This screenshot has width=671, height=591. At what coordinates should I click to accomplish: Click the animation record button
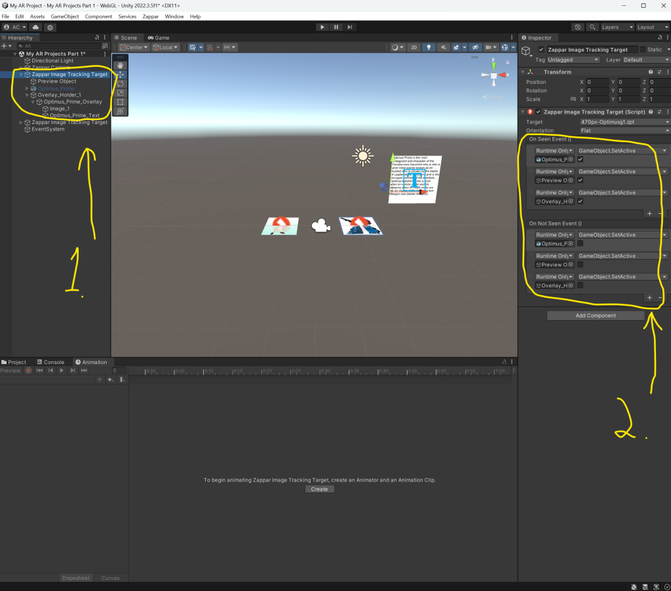click(x=28, y=371)
